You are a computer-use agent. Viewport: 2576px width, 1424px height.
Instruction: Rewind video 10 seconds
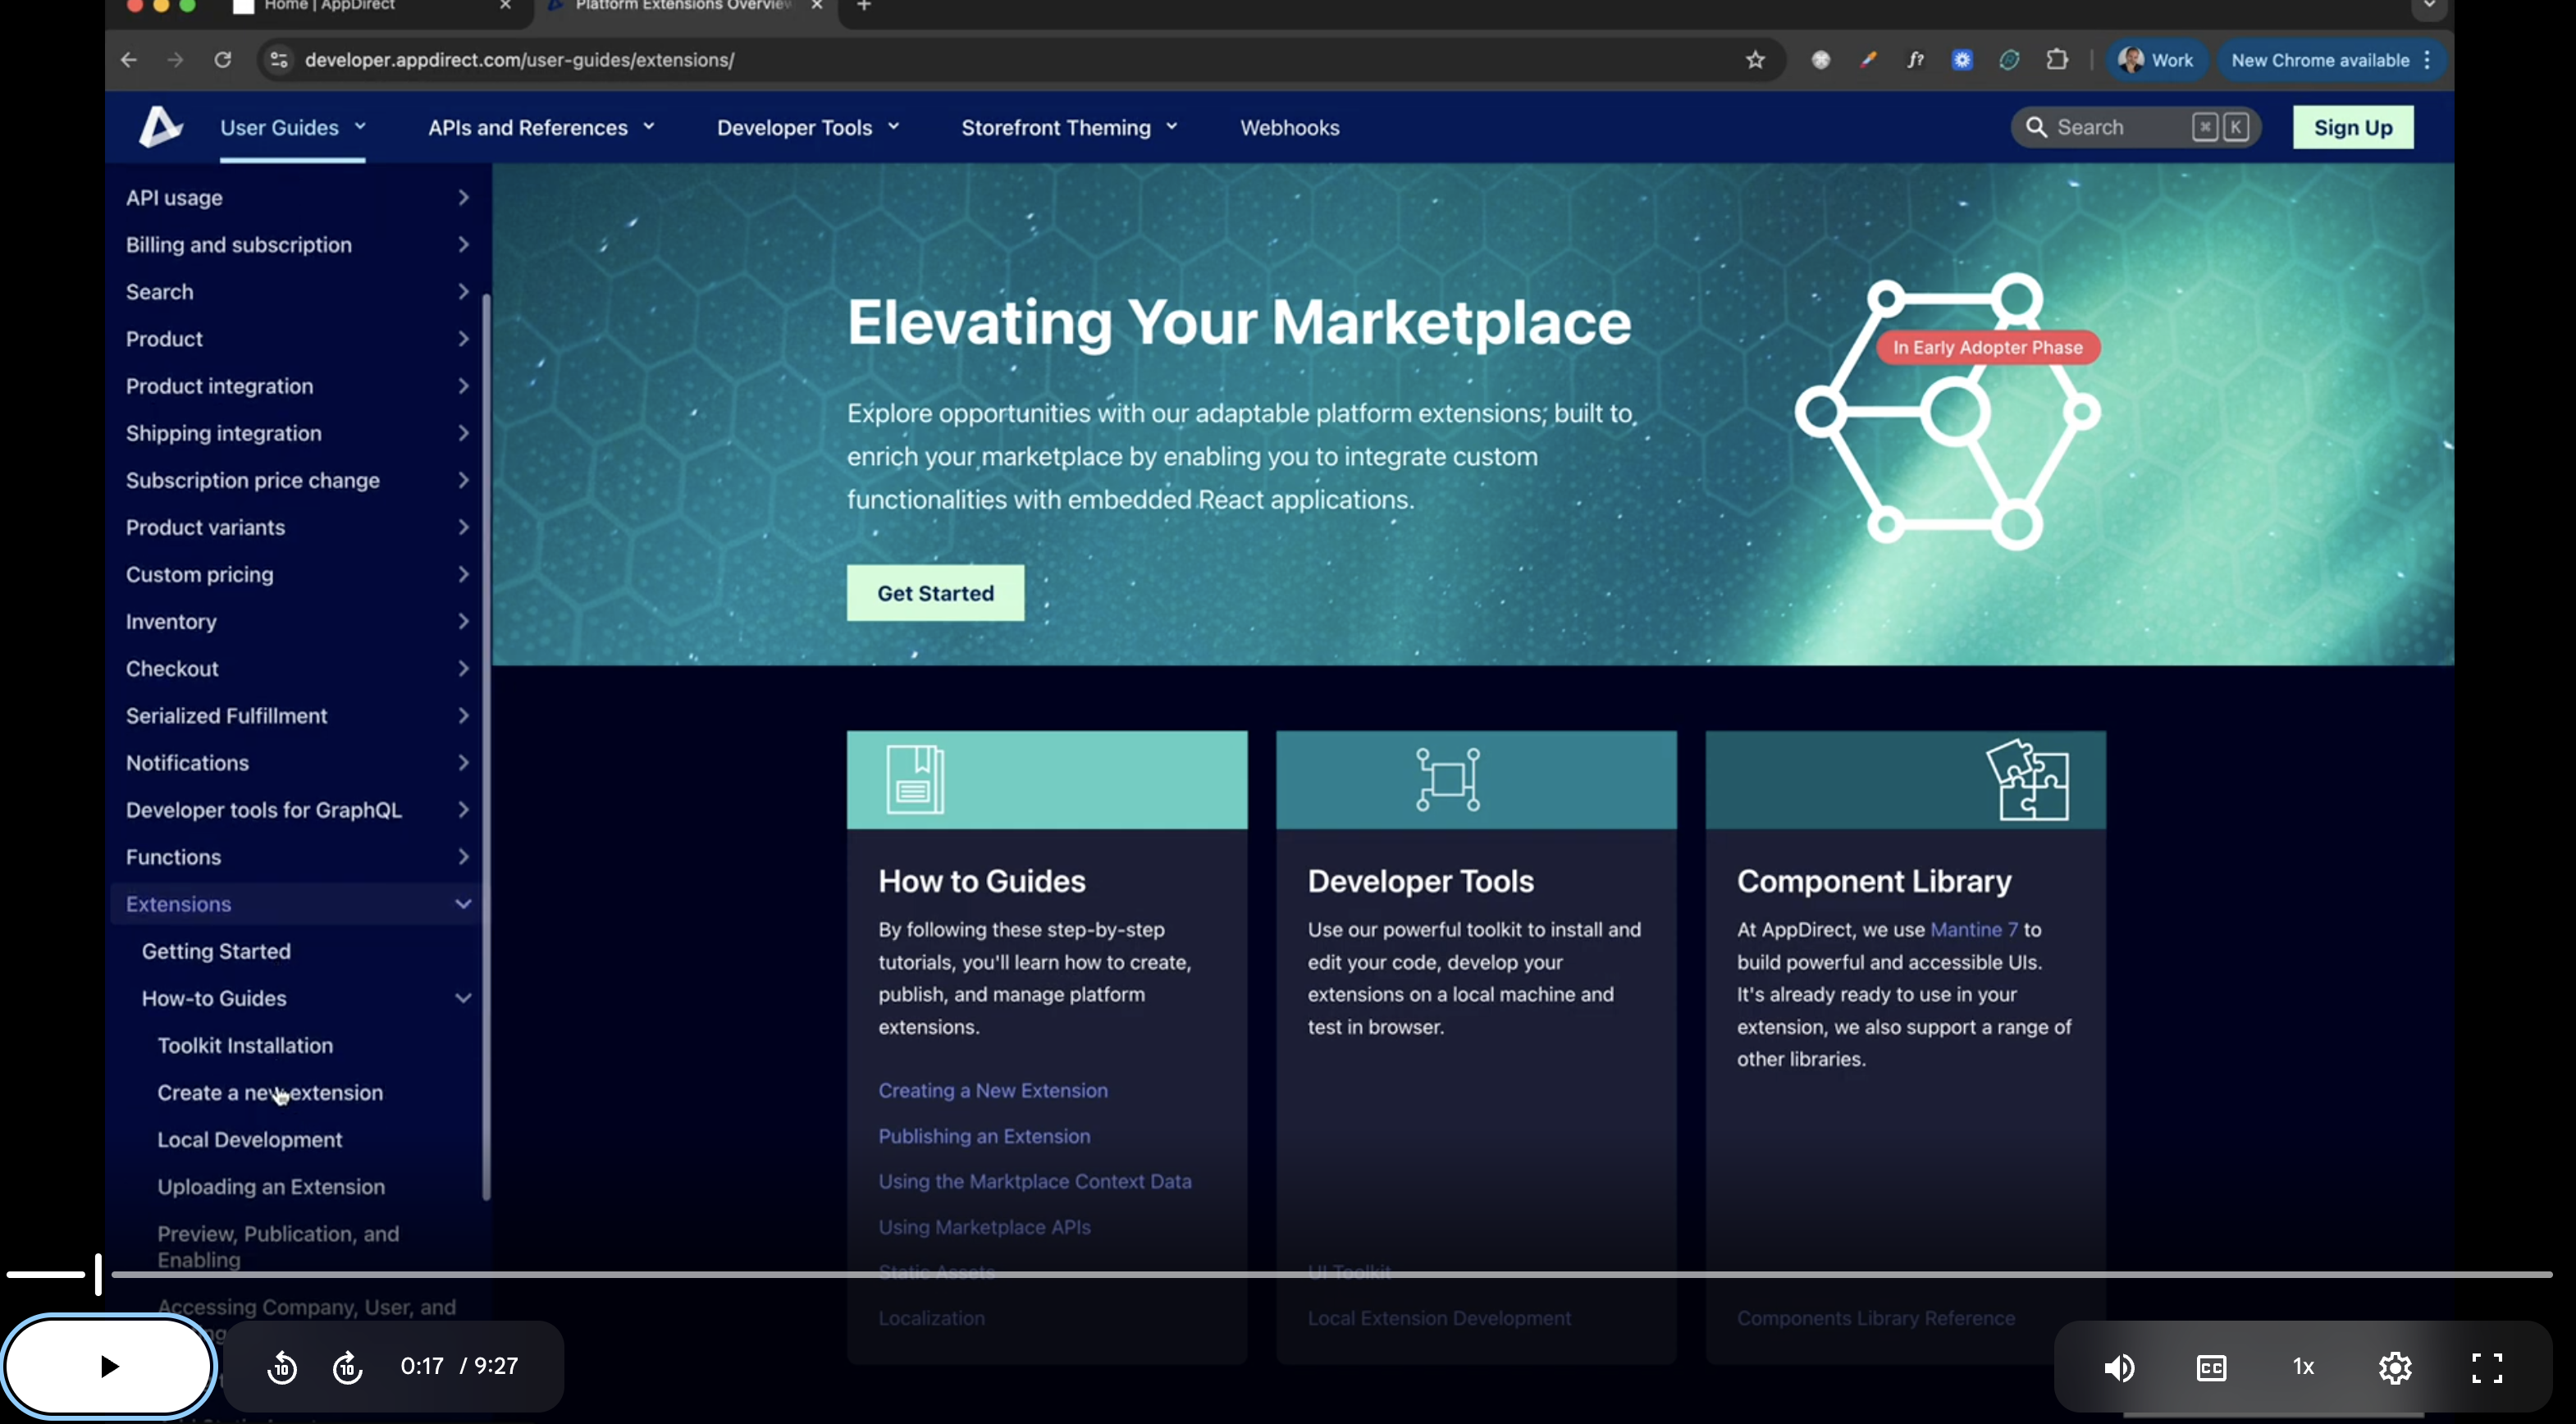(282, 1366)
